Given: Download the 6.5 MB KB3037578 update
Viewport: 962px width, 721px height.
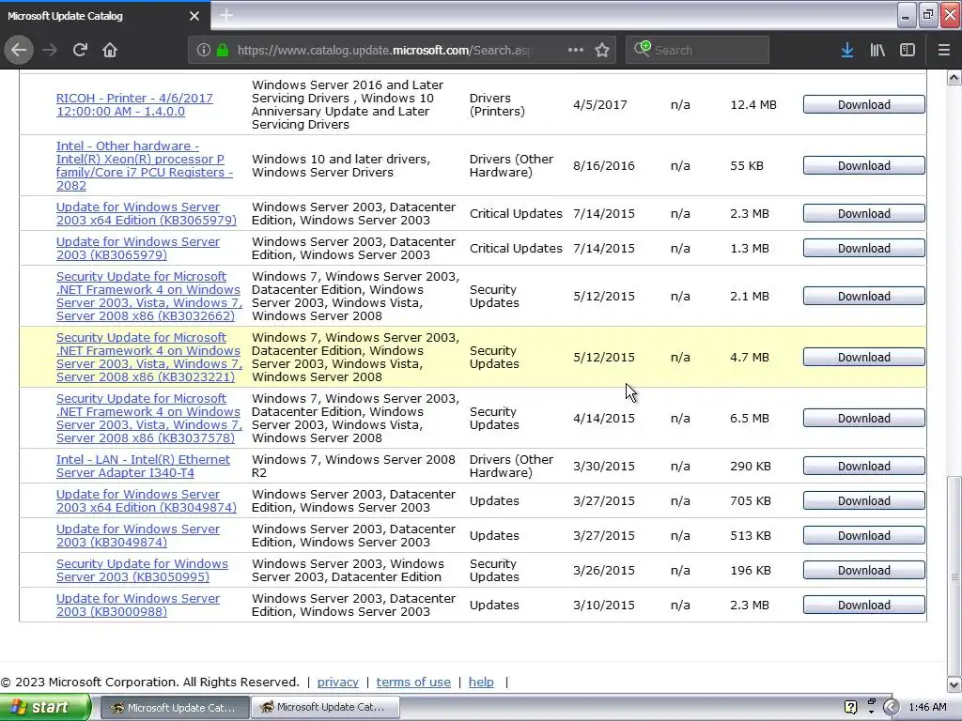Looking at the screenshot, I should coord(864,418).
